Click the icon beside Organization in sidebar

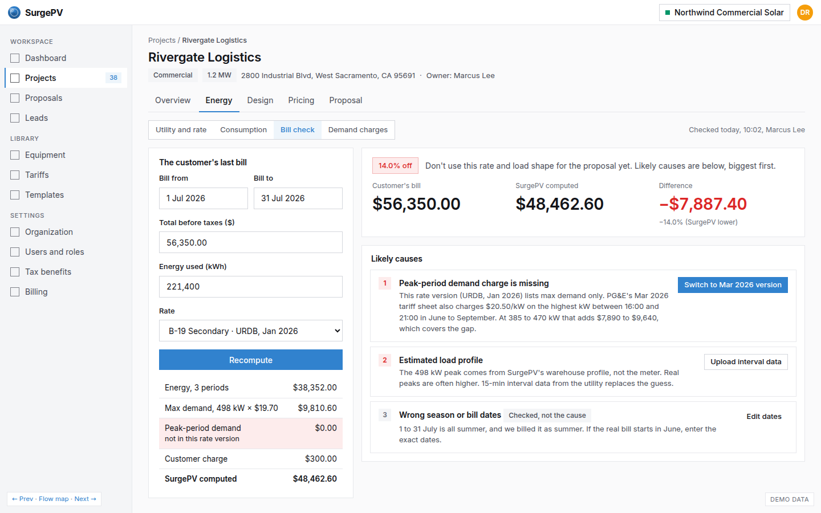[15, 232]
